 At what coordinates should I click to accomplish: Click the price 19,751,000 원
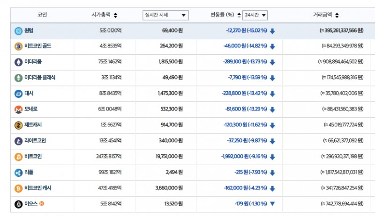[x=169, y=156]
